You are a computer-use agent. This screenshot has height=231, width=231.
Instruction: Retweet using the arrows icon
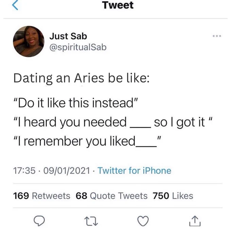tap(91, 221)
